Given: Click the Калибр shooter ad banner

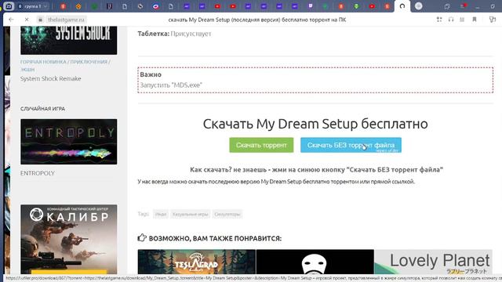Looking at the screenshot, I should point(69,239).
